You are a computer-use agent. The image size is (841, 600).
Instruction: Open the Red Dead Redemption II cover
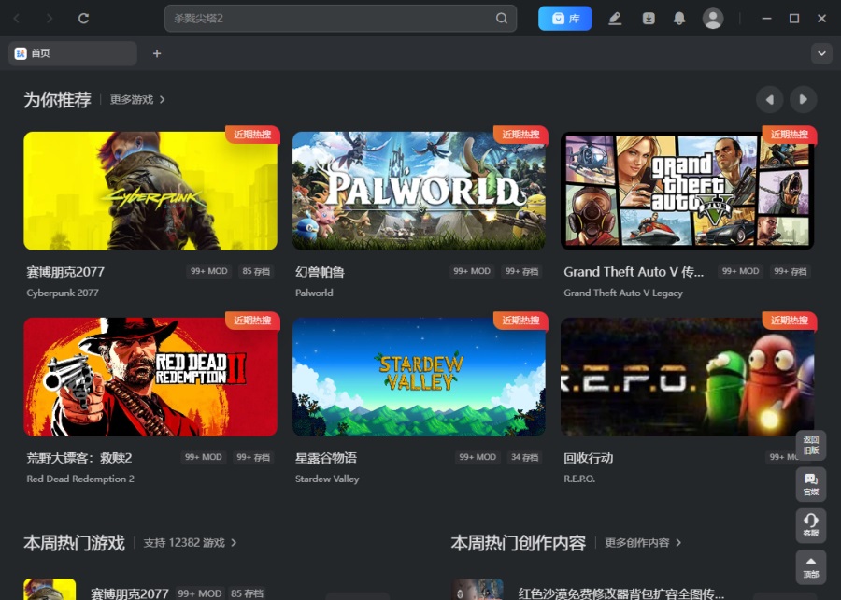pyautogui.click(x=150, y=377)
